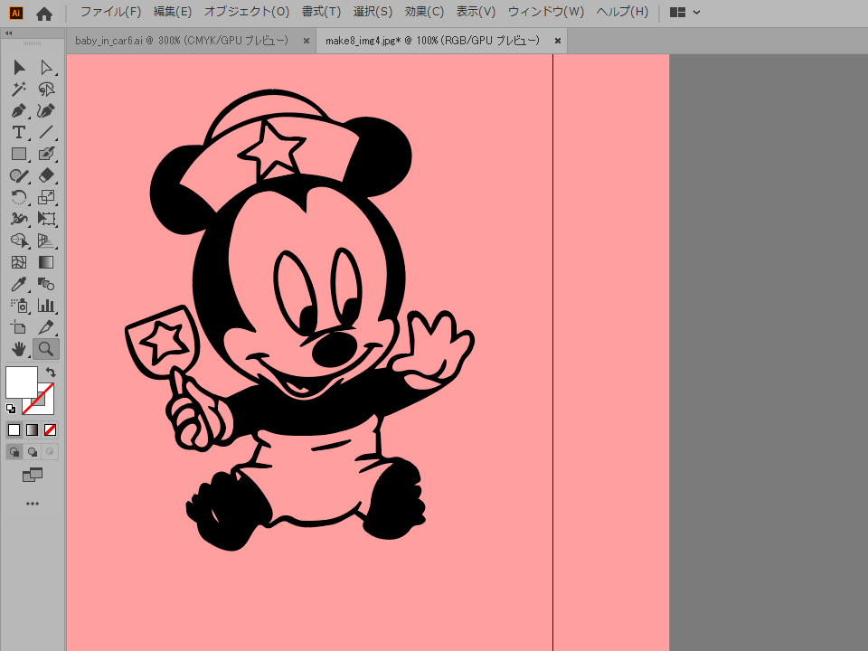Select the Direct Selection tool (white arrow)
This screenshot has height=651, width=868.
(x=46, y=68)
